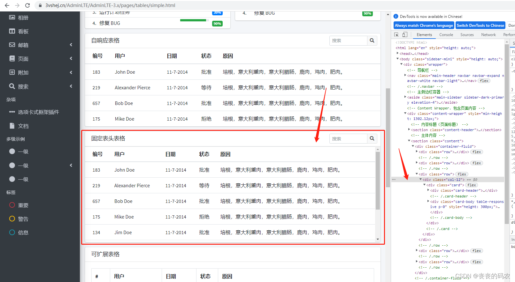Reload the page with the refresh icon
Viewport: 515px width, 282px height.
tap(27, 5)
